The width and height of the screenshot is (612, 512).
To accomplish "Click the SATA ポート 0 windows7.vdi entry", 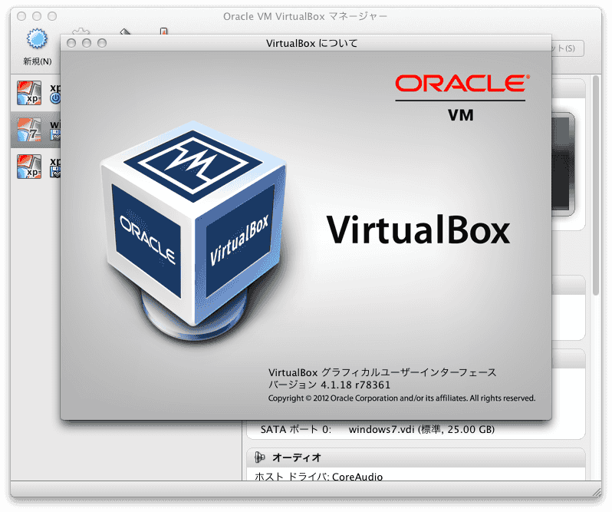I will coord(377,430).
